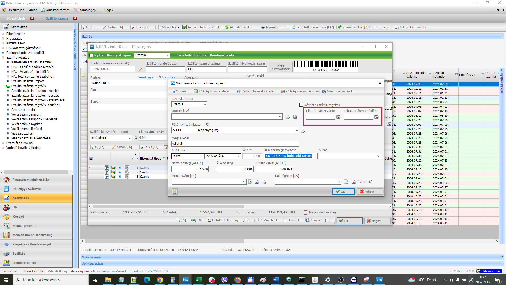This screenshot has height=285, width=506.
Task: Expand VTSZ dropdown
Action: pos(378,156)
